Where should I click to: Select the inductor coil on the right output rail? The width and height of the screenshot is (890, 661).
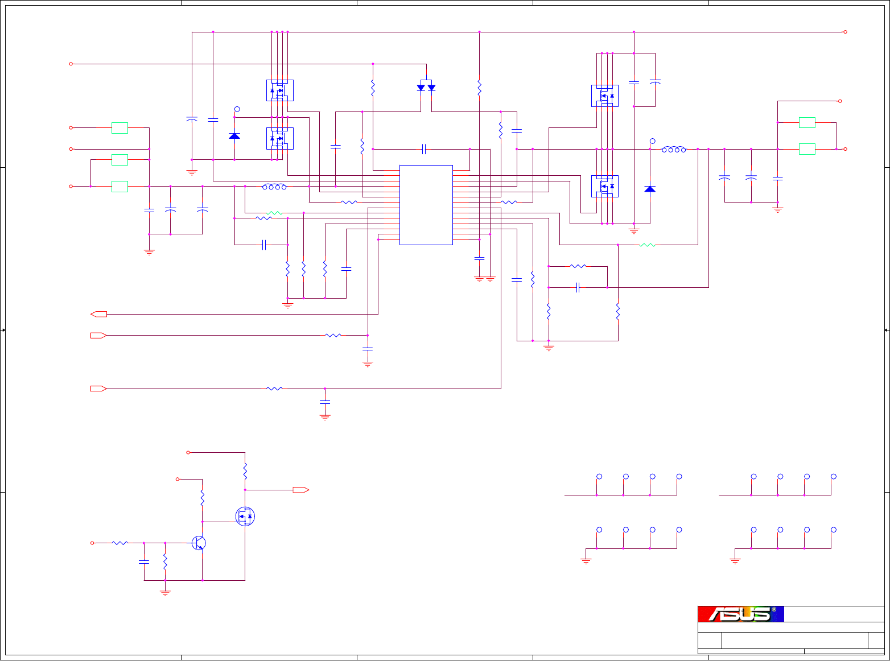pyautogui.click(x=674, y=150)
